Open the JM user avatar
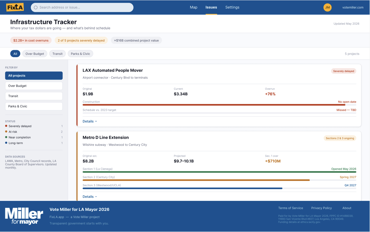Image resolution: width=370 pixels, height=232 pixels. tap(327, 7)
